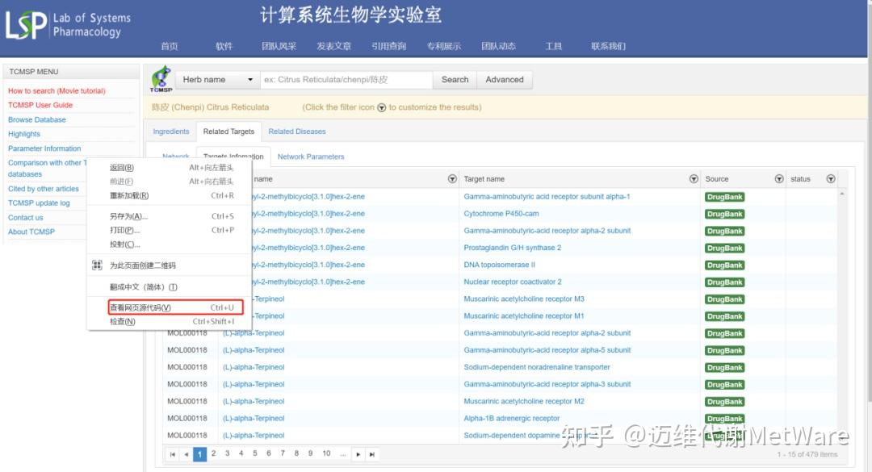Open the filter icon on Target name column

click(x=694, y=178)
